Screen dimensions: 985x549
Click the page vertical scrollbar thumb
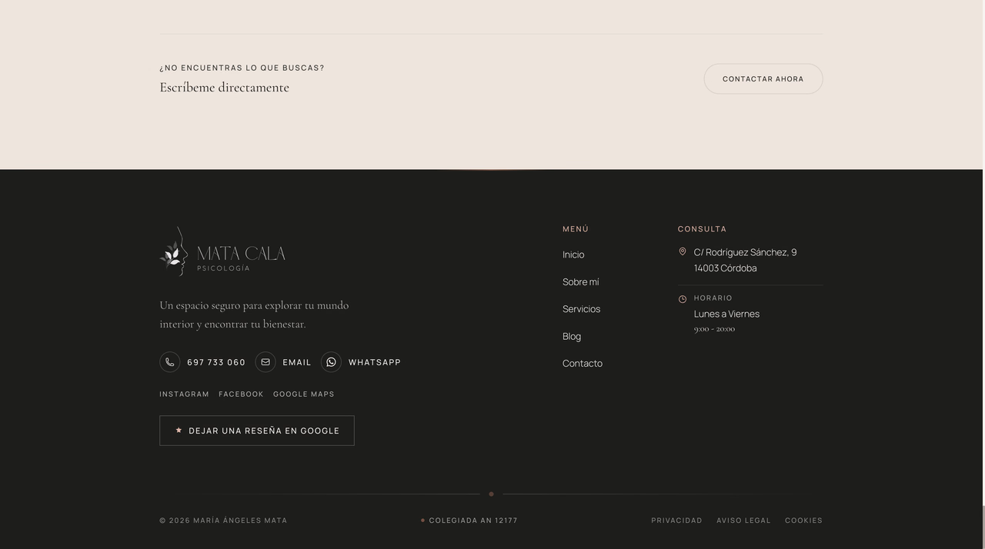(x=983, y=527)
